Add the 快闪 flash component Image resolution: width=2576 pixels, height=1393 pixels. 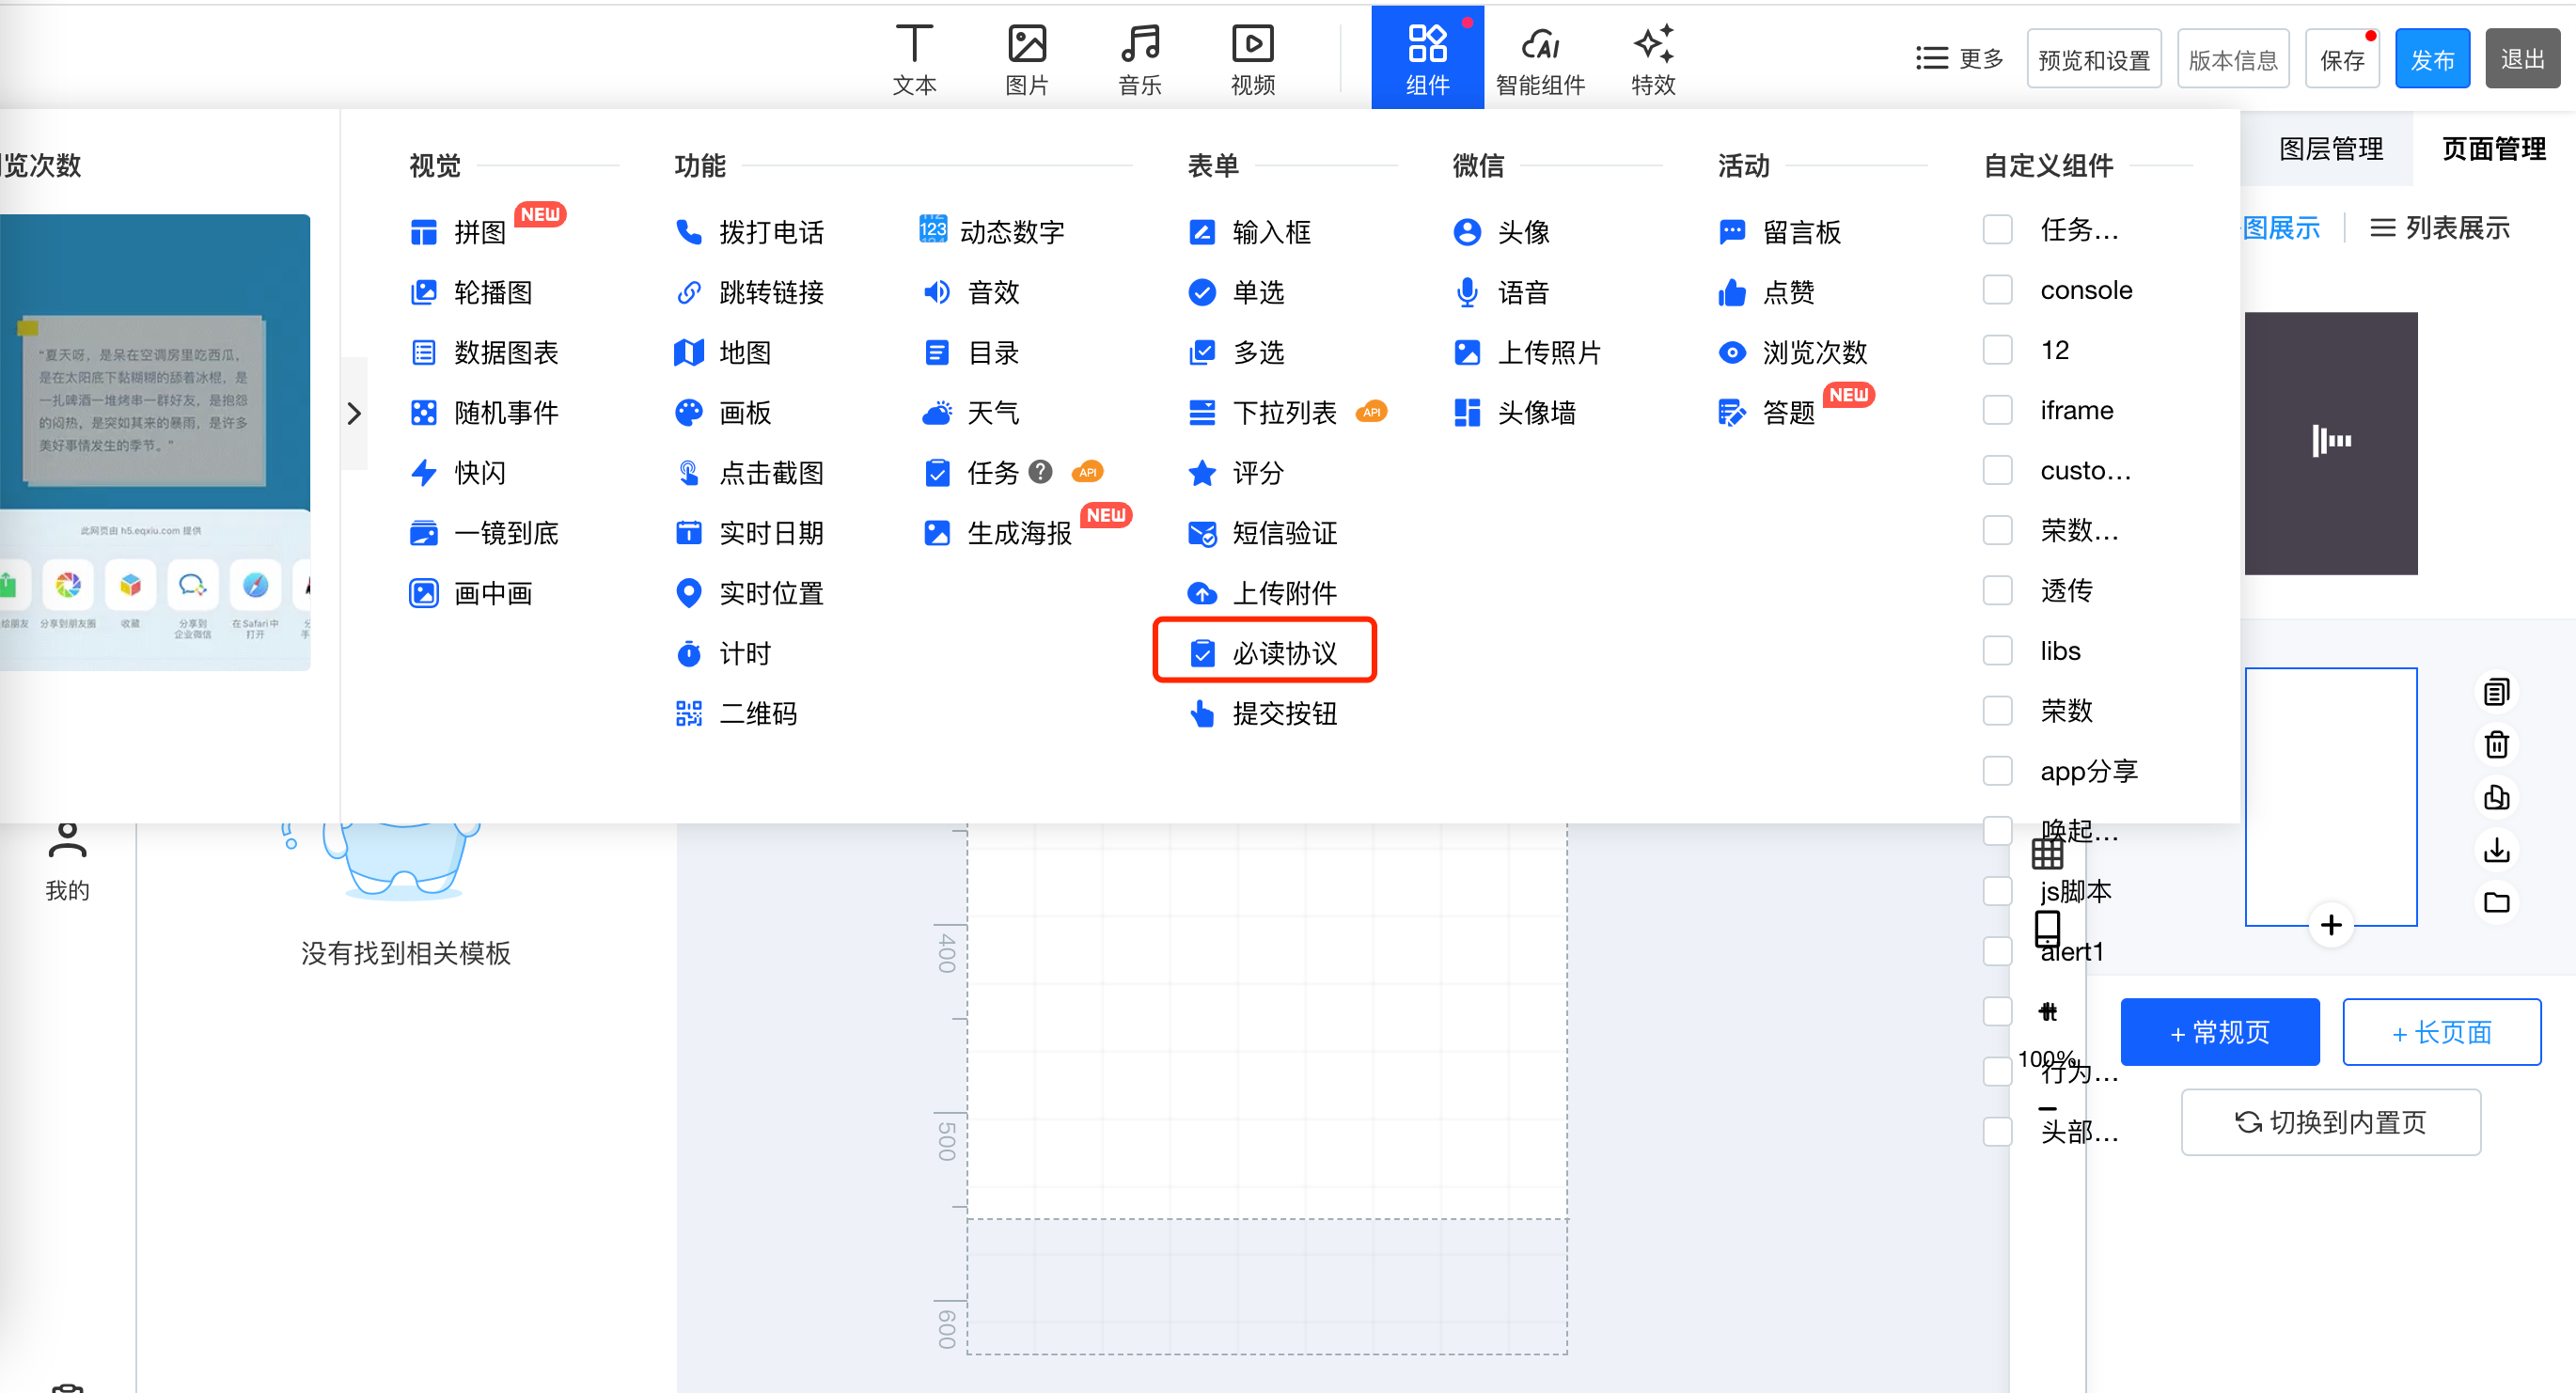[459, 472]
